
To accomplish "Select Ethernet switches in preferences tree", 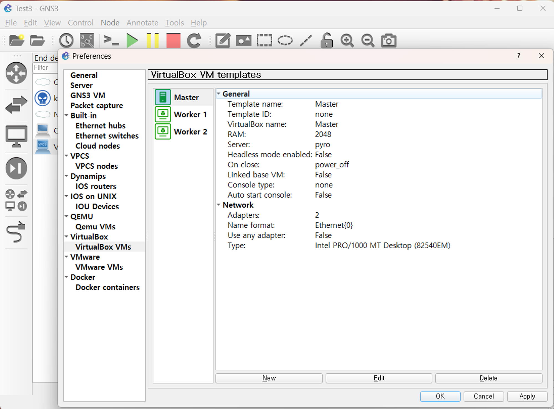I will click(107, 136).
